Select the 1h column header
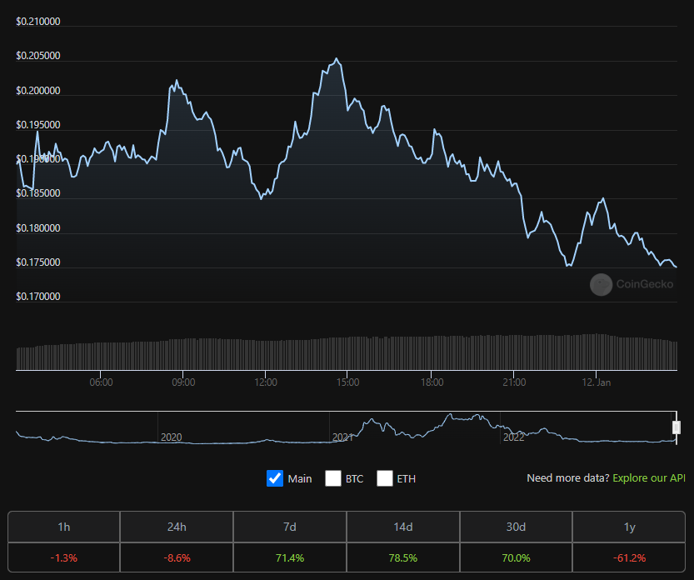Viewport: 694px width, 580px height. pyautogui.click(x=63, y=527)
